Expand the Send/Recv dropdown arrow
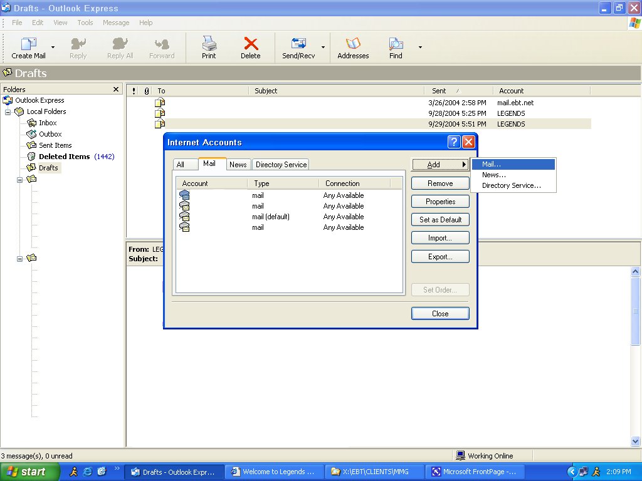 (x=323, y=47)
